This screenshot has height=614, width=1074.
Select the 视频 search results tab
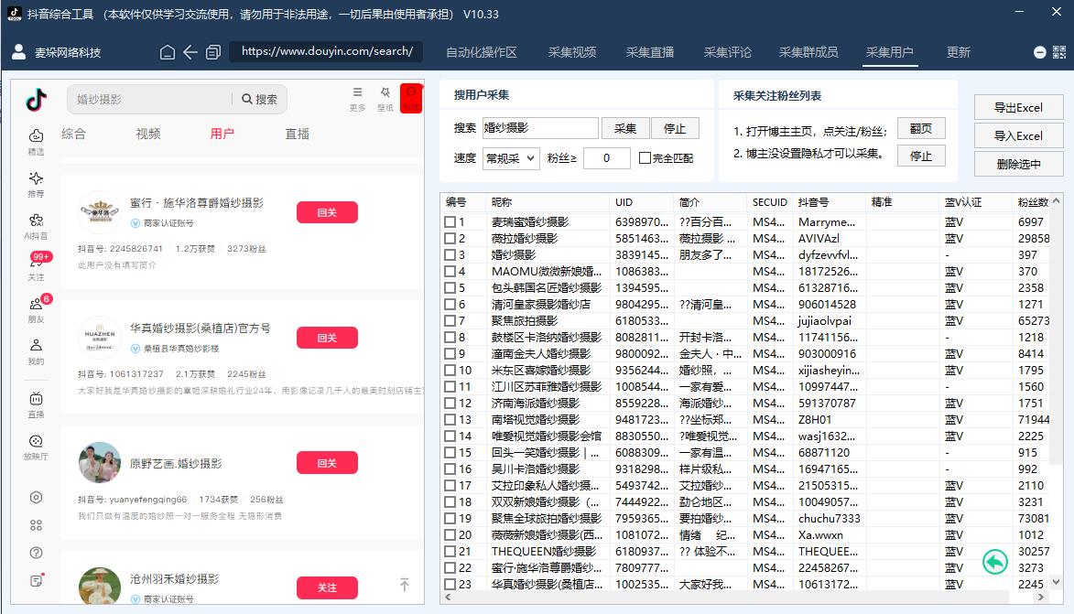148,134
